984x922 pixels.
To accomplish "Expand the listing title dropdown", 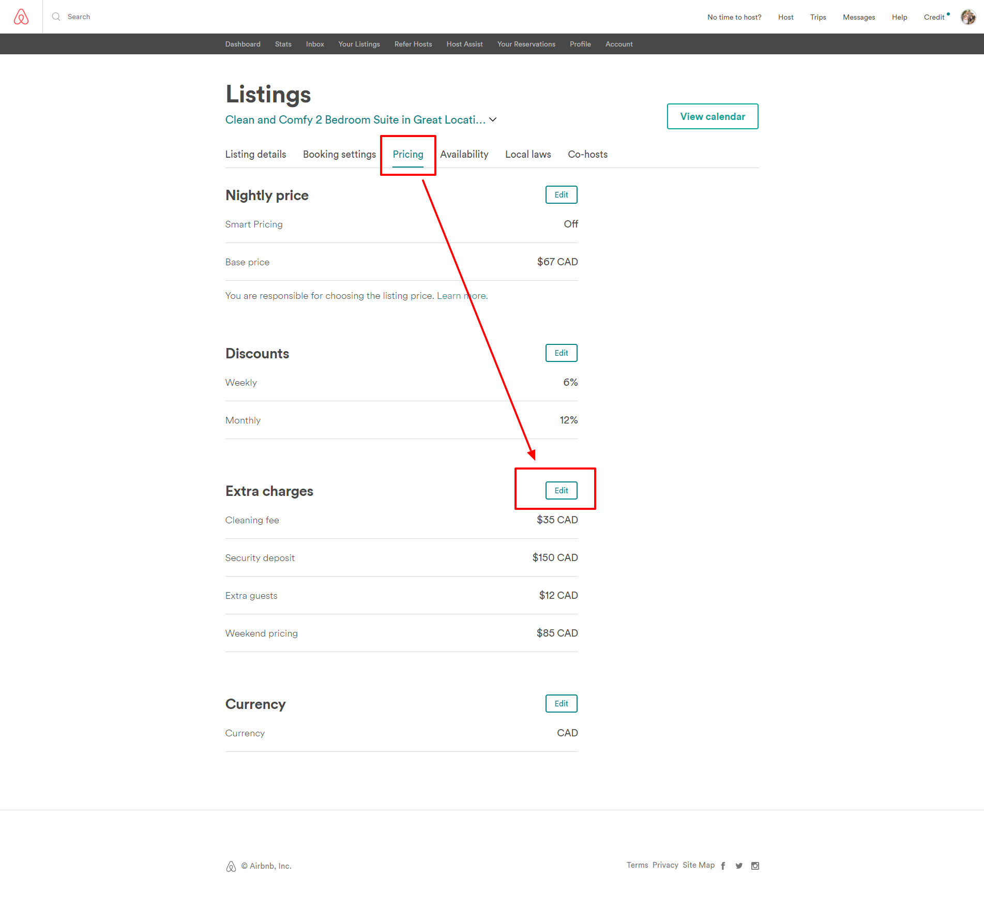I will pos(493,119).
